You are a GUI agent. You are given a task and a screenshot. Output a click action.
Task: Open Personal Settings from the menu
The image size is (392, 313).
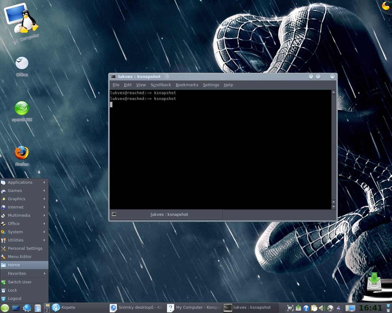[x=24, y=249]
